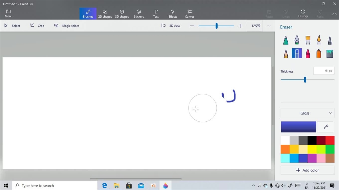Select the Pencil tool
The image size is (339, 190).
point(286,54)
